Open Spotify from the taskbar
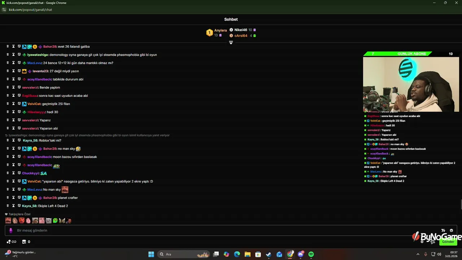Screen dimensions: 462x260 pos(311,254)
